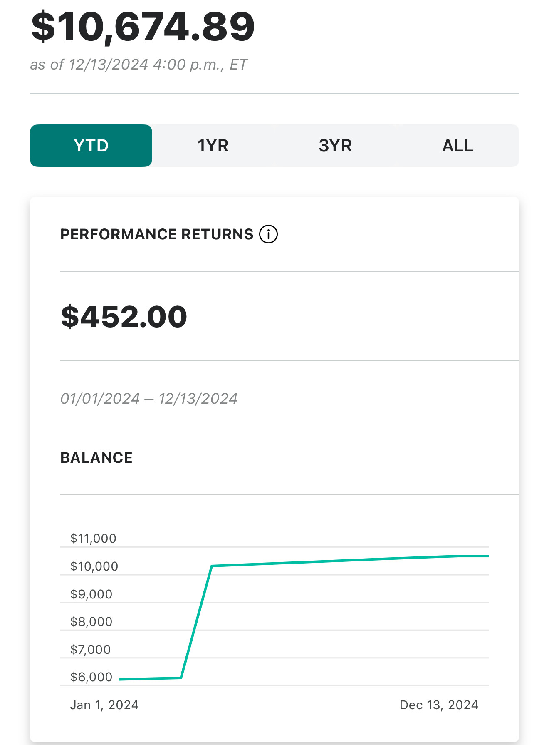Image resolution: width=549 pixels, height=745 pixels.
Task: Click the $452.00 returns amount
Action: (124, 317)
